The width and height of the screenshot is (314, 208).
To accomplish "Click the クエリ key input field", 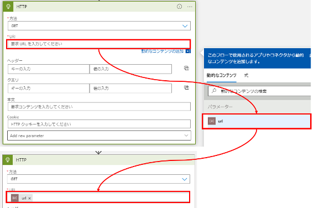I will 49,89.
